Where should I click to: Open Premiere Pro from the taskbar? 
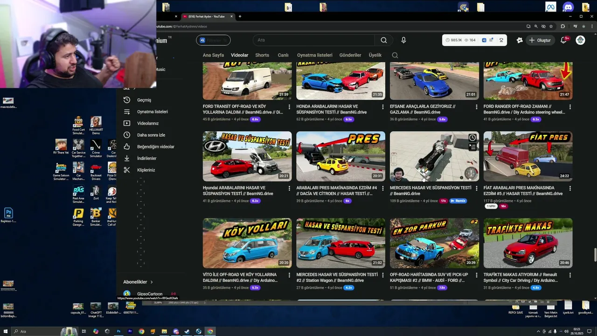click(x=130, y=331)
